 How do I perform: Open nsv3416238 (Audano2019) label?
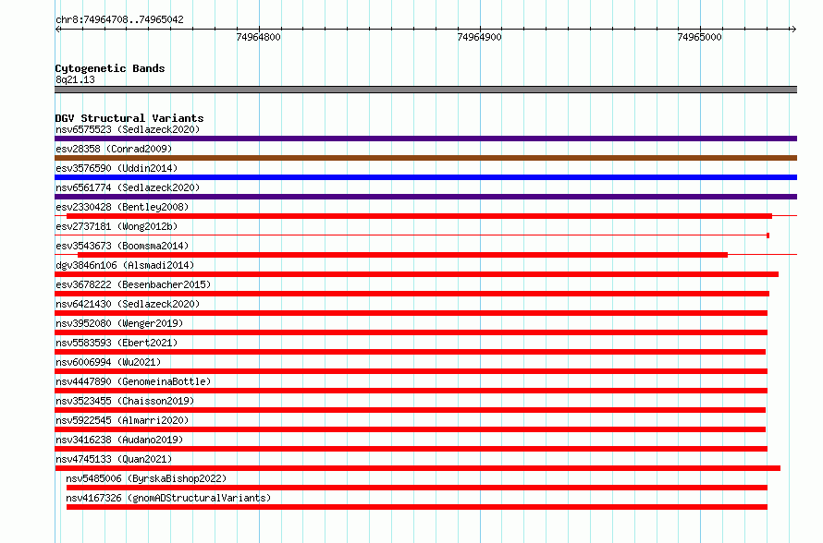tap(119, 440)
